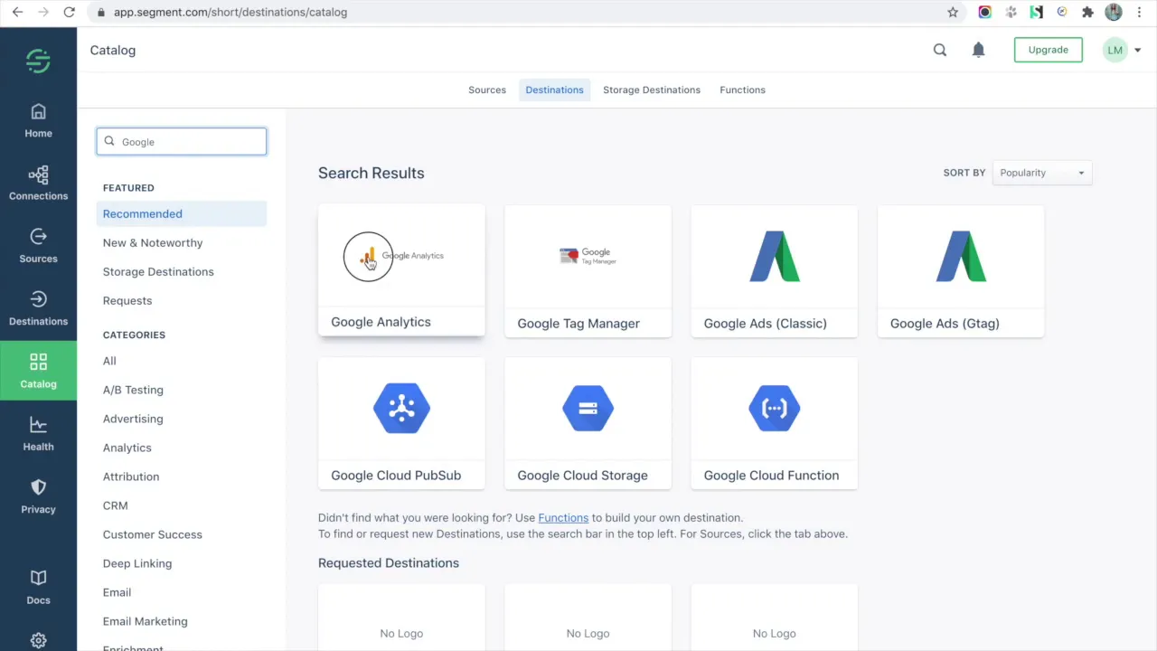Filter by the Advertising category

coord(133,419)
